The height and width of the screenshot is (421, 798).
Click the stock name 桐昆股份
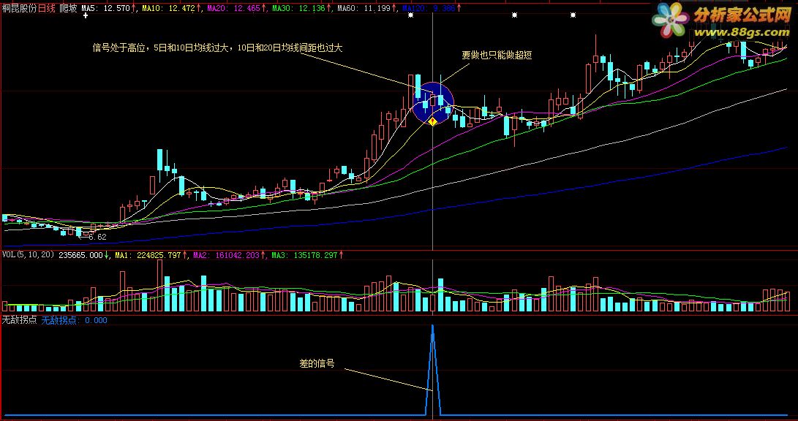click(x=19, y=8)
